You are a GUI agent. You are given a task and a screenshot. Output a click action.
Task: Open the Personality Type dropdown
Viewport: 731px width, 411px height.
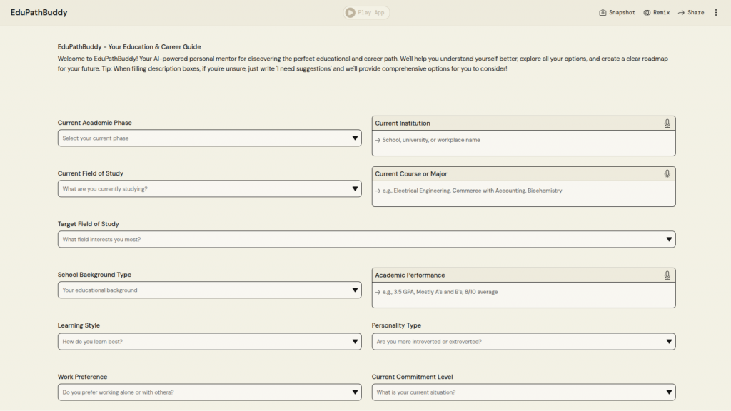(x=523, y=342)
